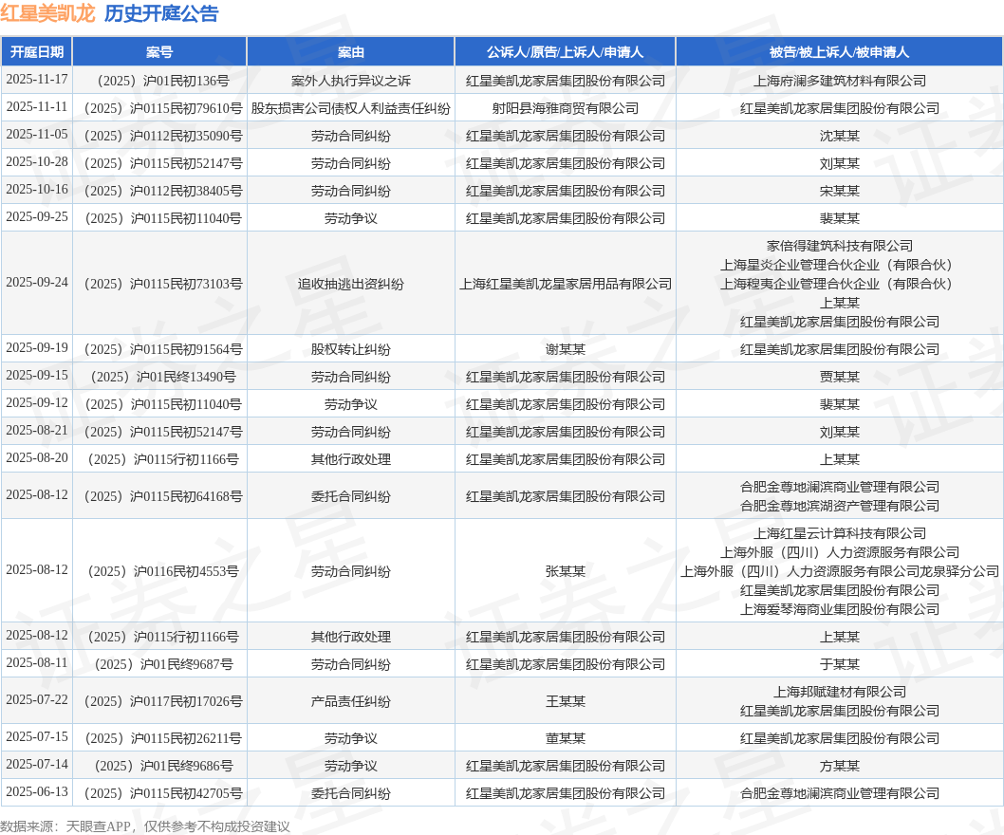Click plaintiff 王某某

pyautogui.click(x=565, y=701)
